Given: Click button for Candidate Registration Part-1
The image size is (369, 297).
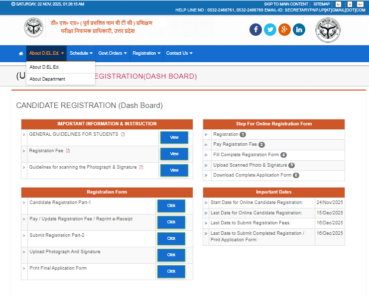Looking at the screenshot, I should [171, 205].
